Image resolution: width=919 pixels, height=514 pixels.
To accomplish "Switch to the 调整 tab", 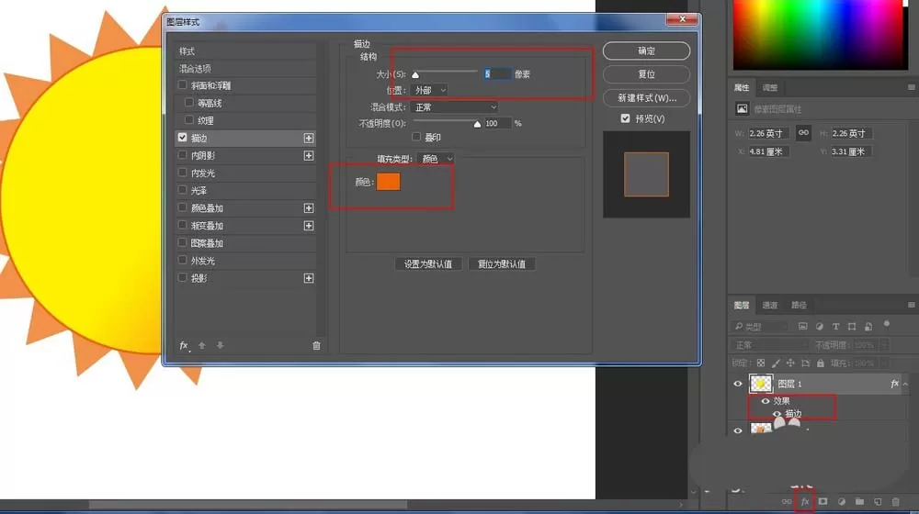I will click(x=769, y=88).
